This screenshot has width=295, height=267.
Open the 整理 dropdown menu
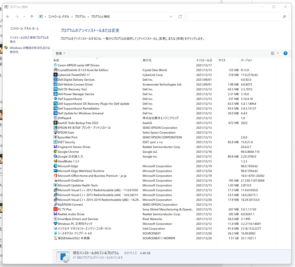60,54
